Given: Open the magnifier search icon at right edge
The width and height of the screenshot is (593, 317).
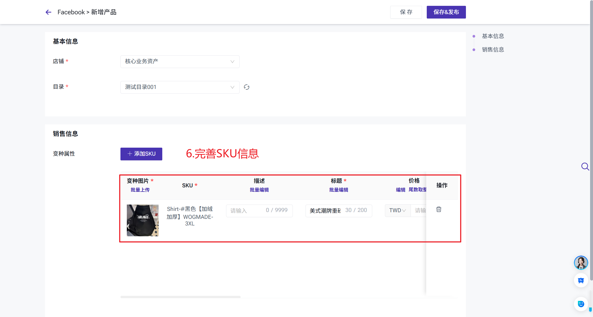Looking at the screenshot, I should click(585, 166).
